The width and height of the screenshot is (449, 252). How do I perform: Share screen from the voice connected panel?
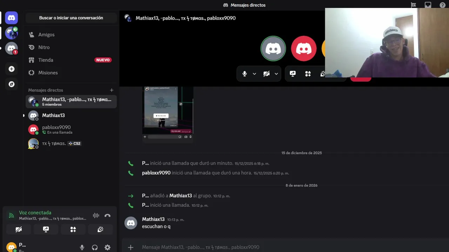click(x=46, y=229)
